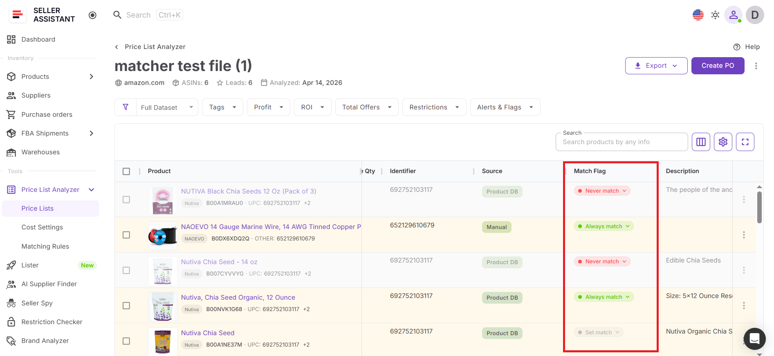This screenshot has height=356, width=774.
Task: Select Price Lists submenu item
Action: point(50,209)
